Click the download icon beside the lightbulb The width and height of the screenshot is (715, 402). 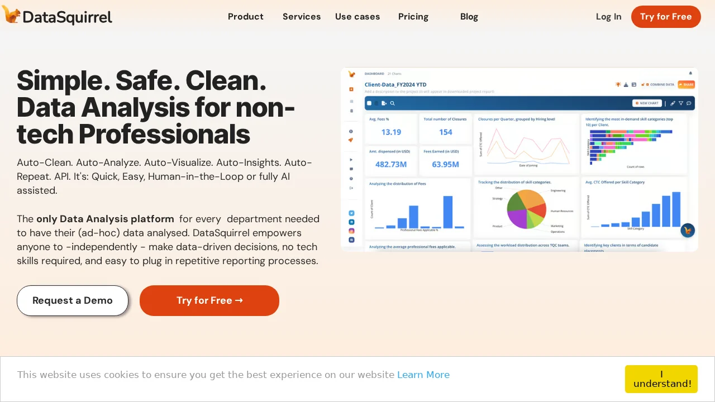tap(626, 84)
